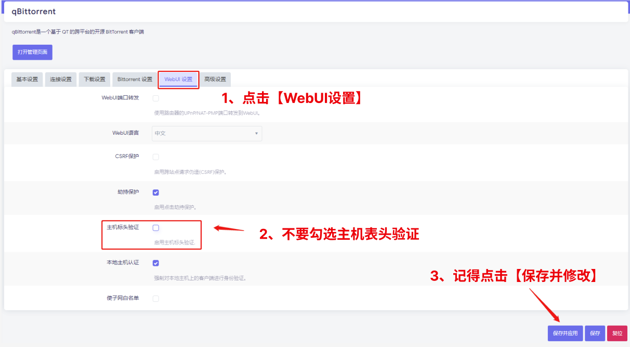The image size is (630, 347).
Task: Check the 使子网白名单 checkbox
Action: [156, 299]
